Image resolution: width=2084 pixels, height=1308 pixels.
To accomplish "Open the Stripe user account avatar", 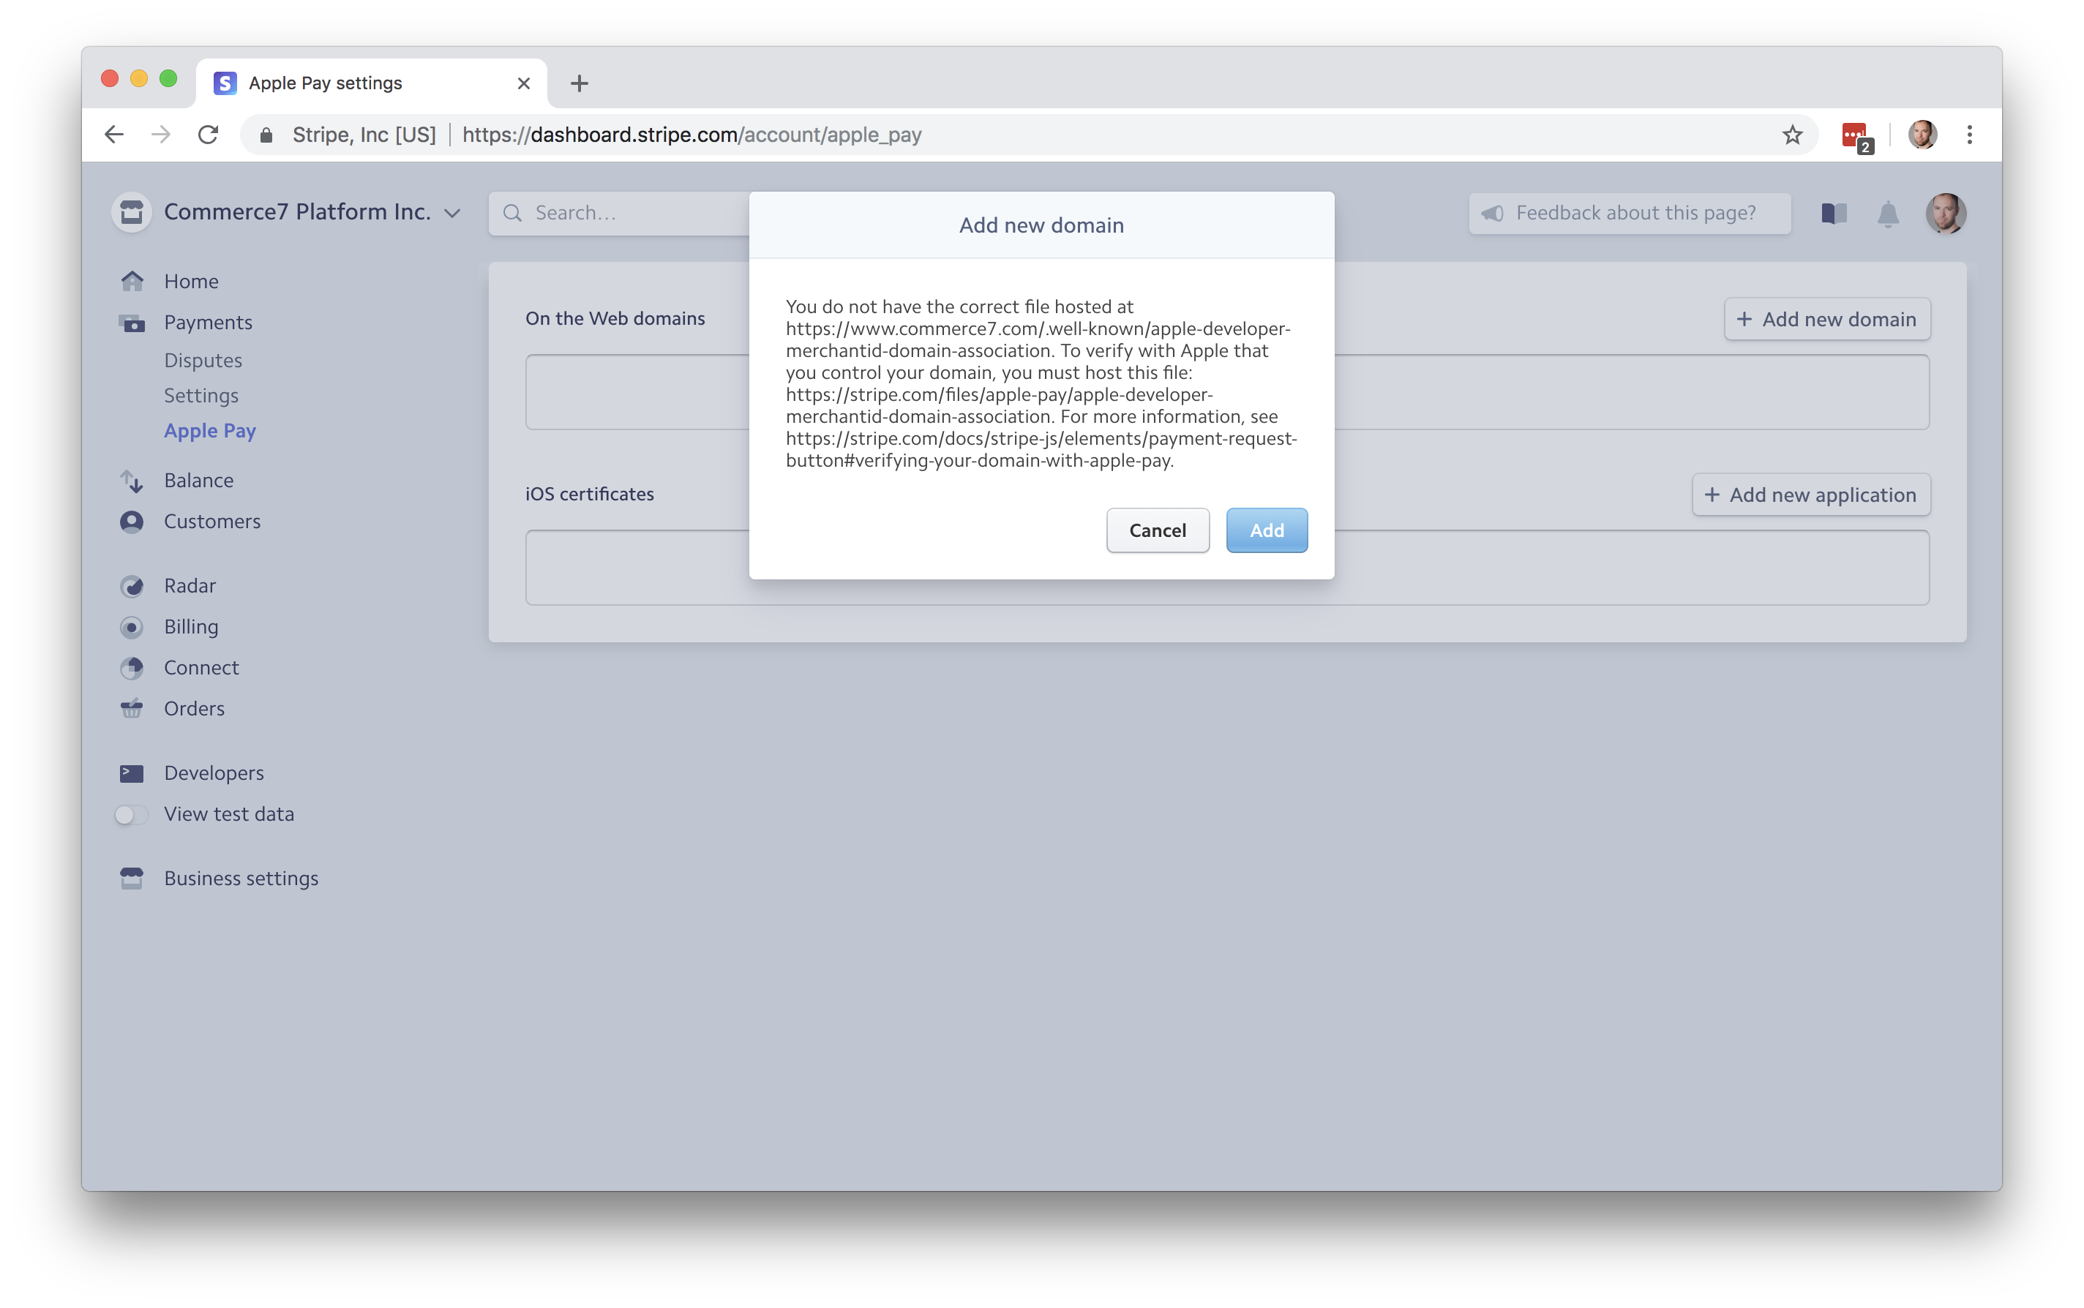I will click(1946, 213).
